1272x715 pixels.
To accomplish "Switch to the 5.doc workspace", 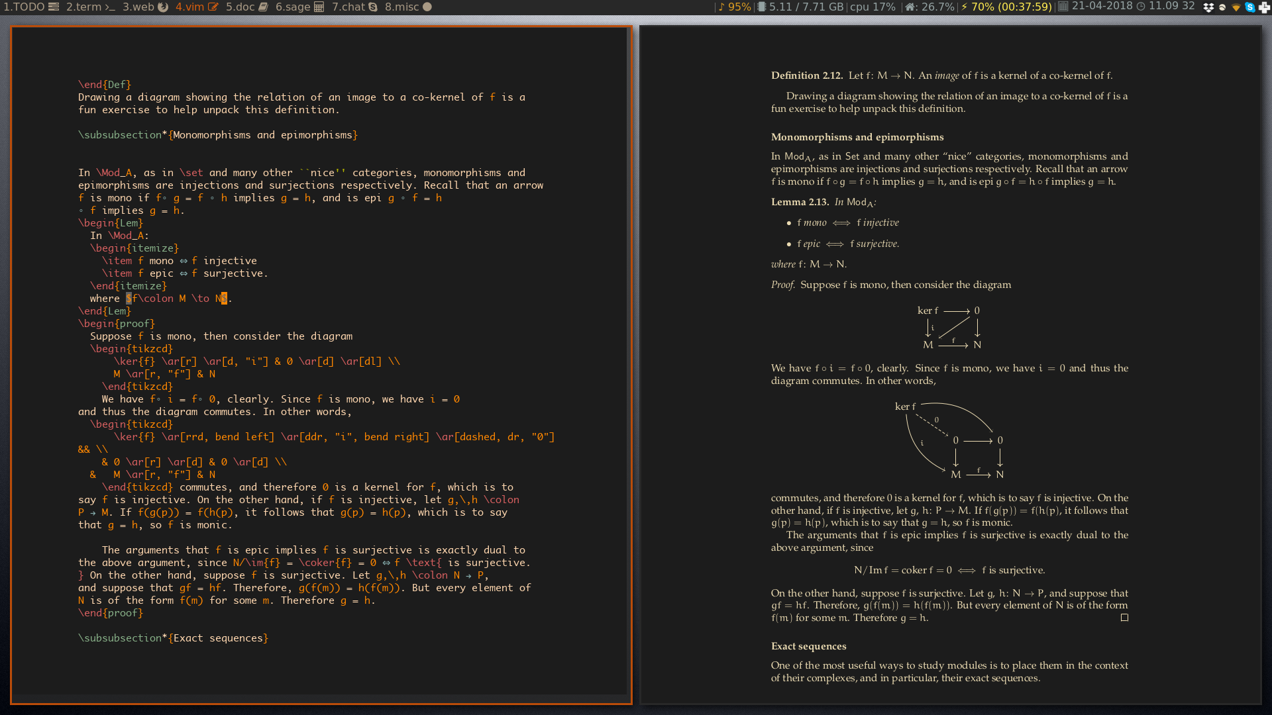I will (247, 7).
